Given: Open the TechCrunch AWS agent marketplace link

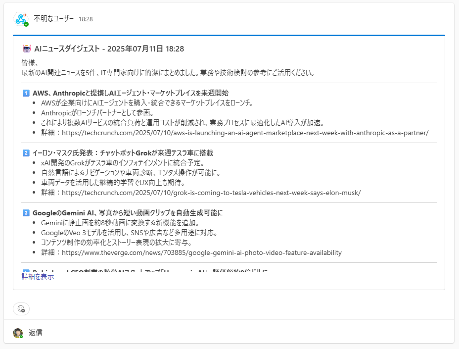Looking at the screenshot, I should pos(245,133).
